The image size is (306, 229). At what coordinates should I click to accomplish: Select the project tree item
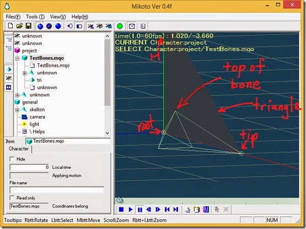[x=29, y=51]
